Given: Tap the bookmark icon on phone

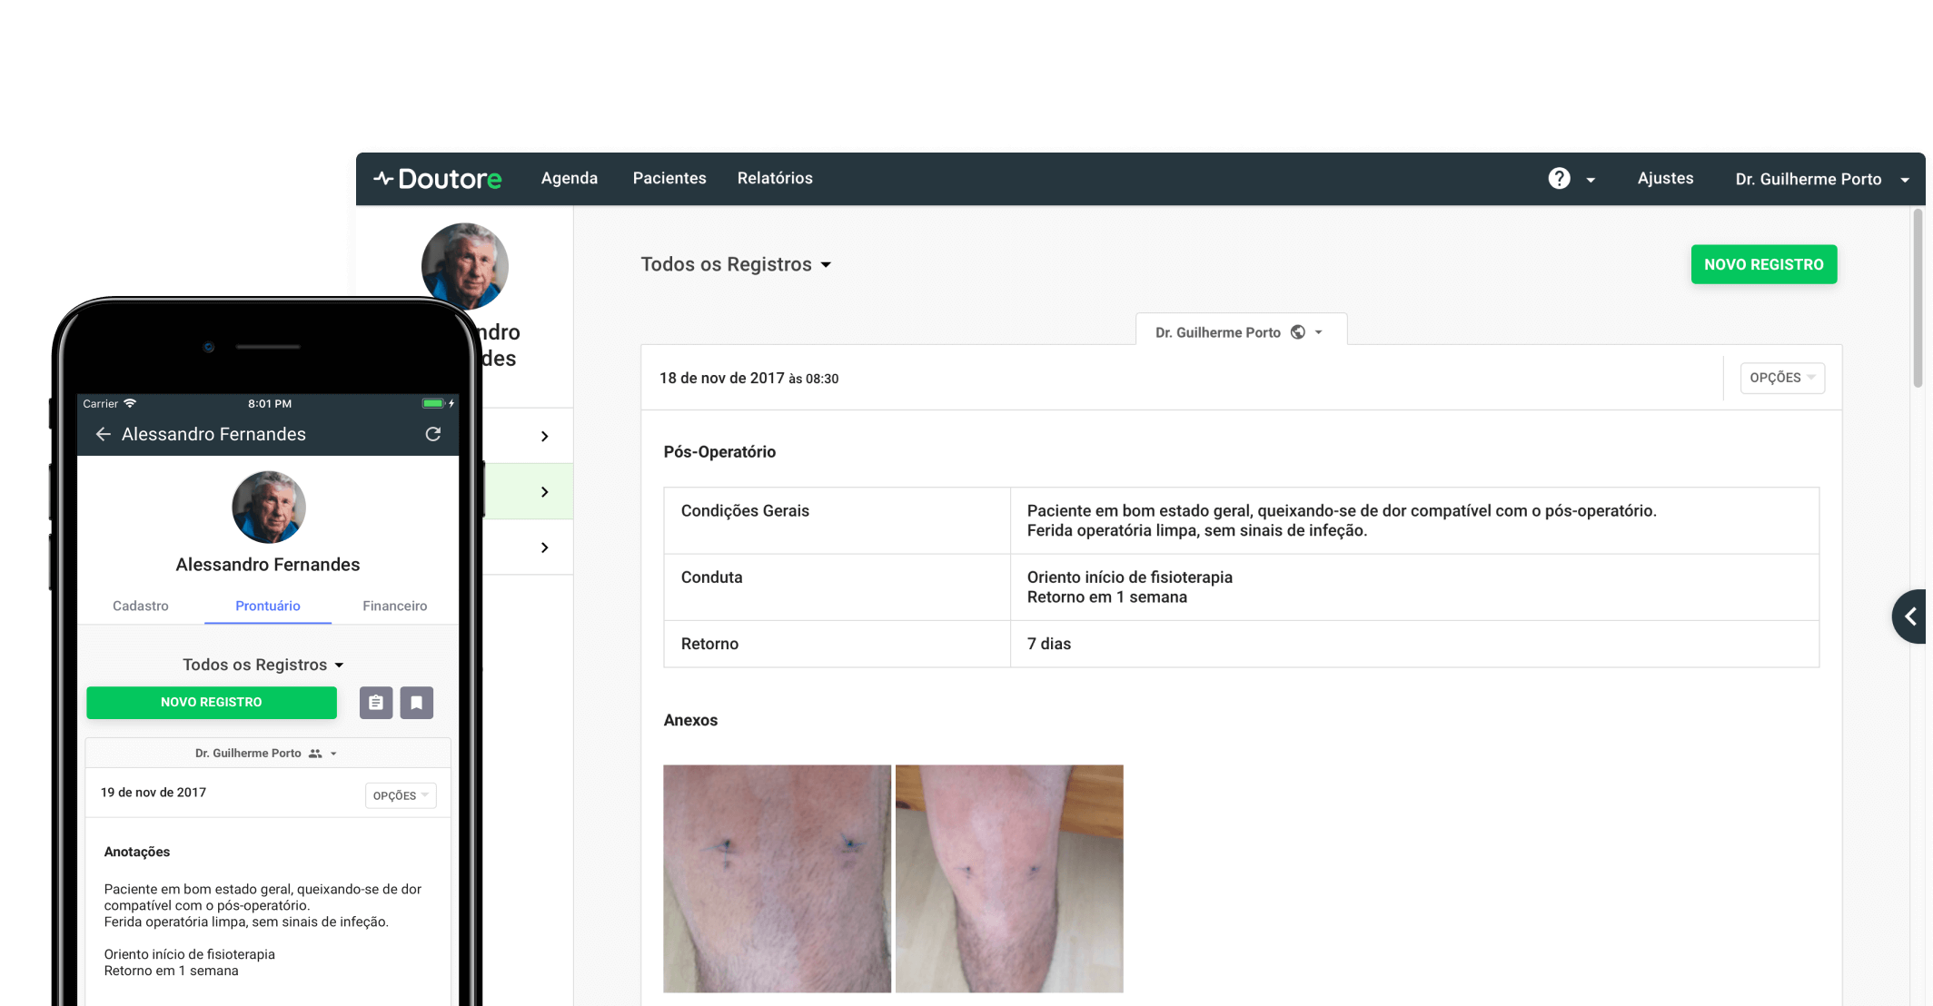Looking at the screenshot, I should [x=417, y=703].
